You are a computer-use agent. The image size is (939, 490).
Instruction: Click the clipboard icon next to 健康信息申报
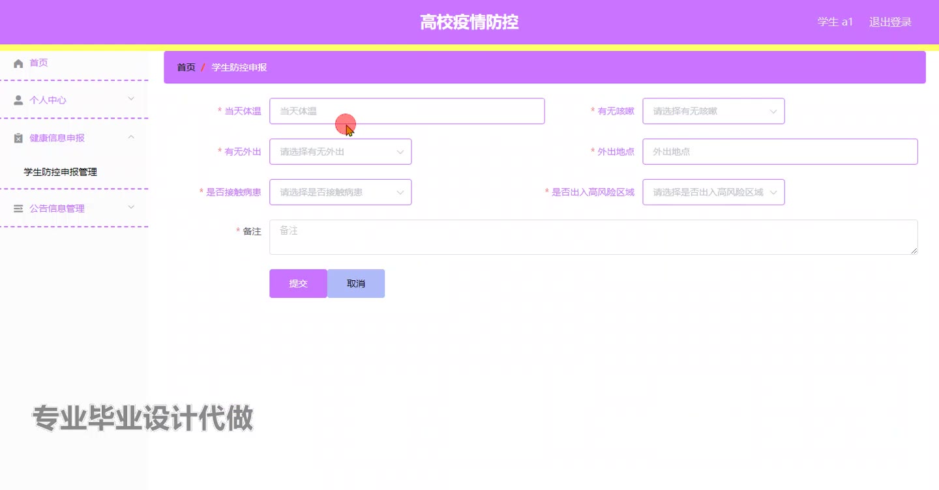click(x=18, y=138)
